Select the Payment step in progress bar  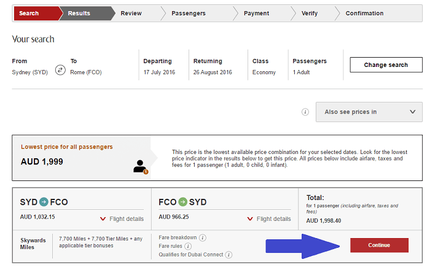[x=256, y=13]
